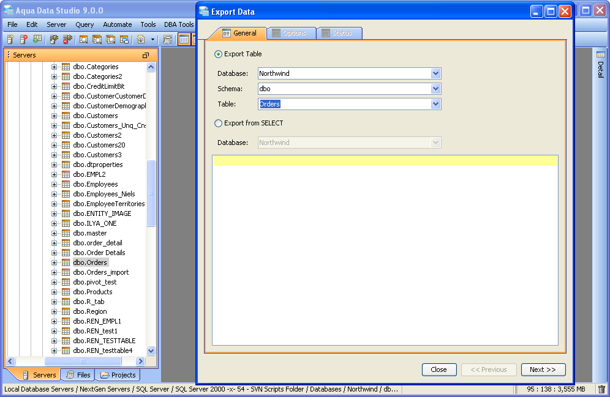Select the dbo.Orders_import table row
Screen dimensions: 610x397
[x=101, y=272]
